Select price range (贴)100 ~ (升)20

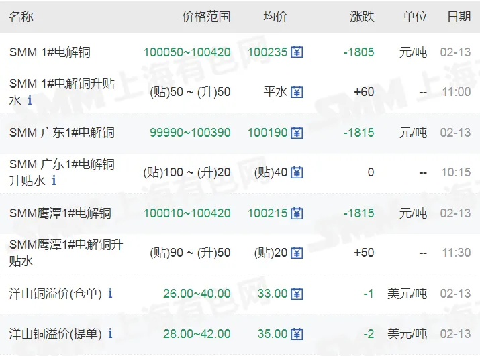click(x=187, y=172)
